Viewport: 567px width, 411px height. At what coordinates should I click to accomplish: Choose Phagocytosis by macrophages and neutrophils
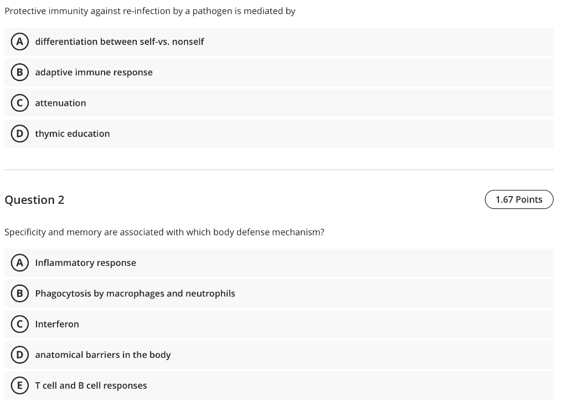pos(135,293)
